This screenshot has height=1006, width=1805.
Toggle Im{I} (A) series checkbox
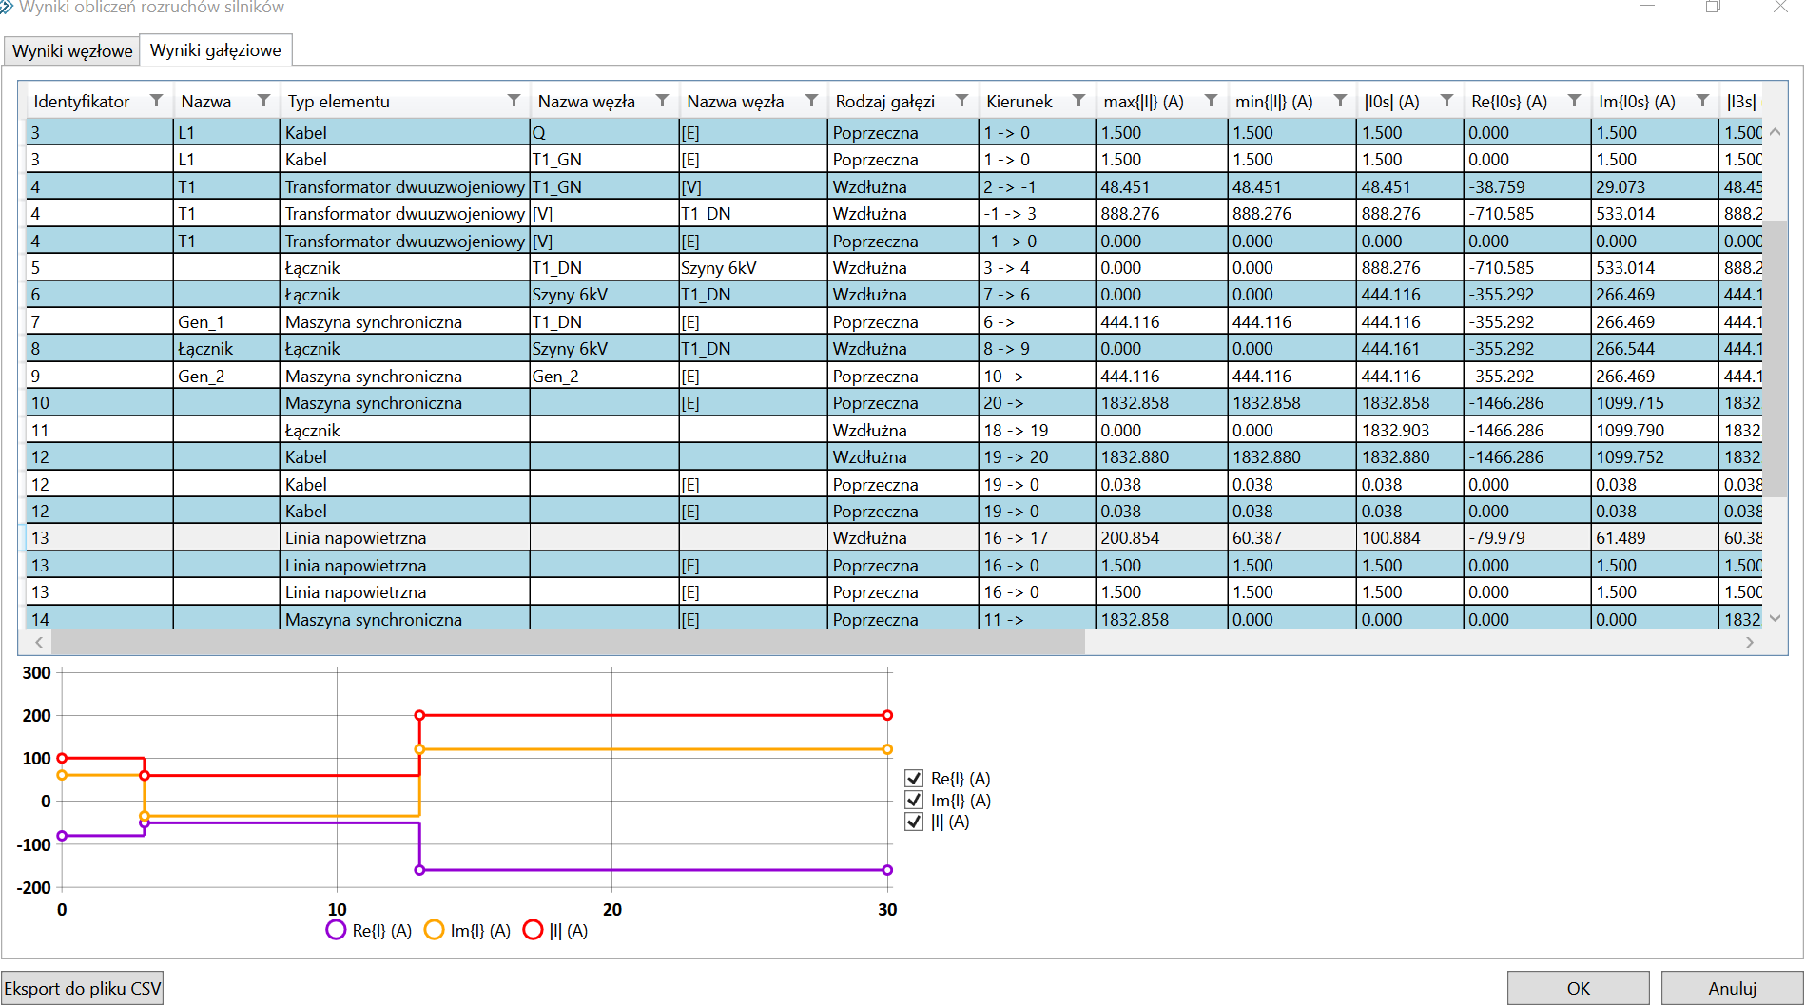tap(914, 800)
